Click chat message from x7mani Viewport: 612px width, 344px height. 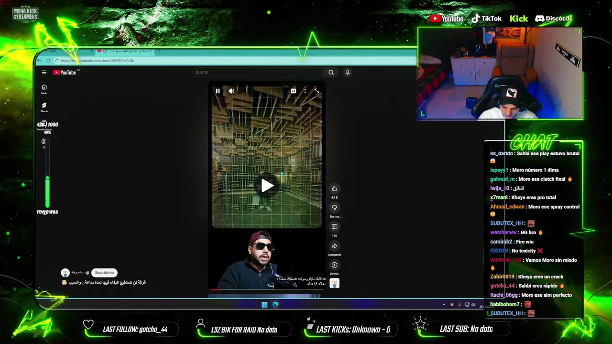click(x=523, y=197)
